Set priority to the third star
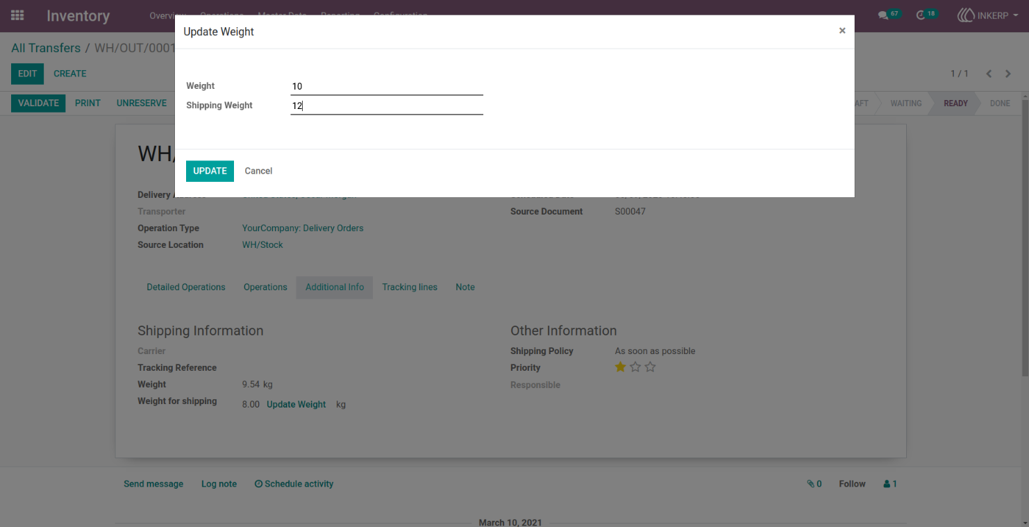 coord(650,367)
